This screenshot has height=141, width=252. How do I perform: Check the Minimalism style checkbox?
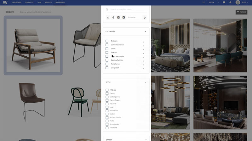(x=107, y=111)
